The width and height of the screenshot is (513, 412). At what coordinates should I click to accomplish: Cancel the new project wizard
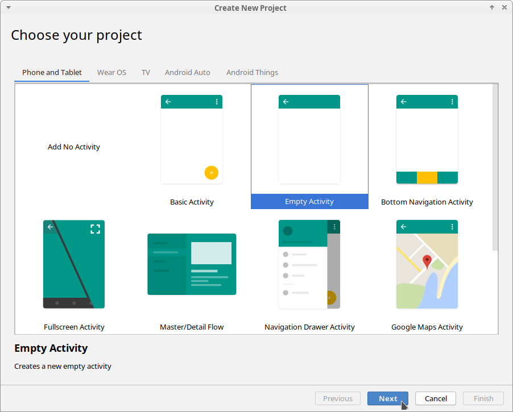tap(435, 398)
